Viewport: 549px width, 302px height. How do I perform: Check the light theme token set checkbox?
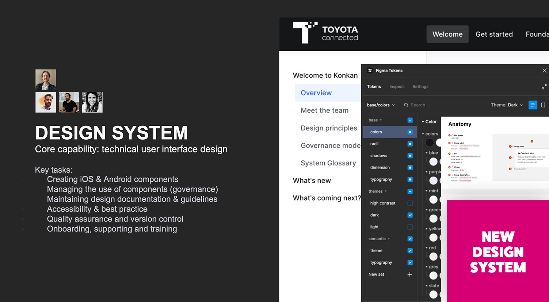[x=410, y=227]
